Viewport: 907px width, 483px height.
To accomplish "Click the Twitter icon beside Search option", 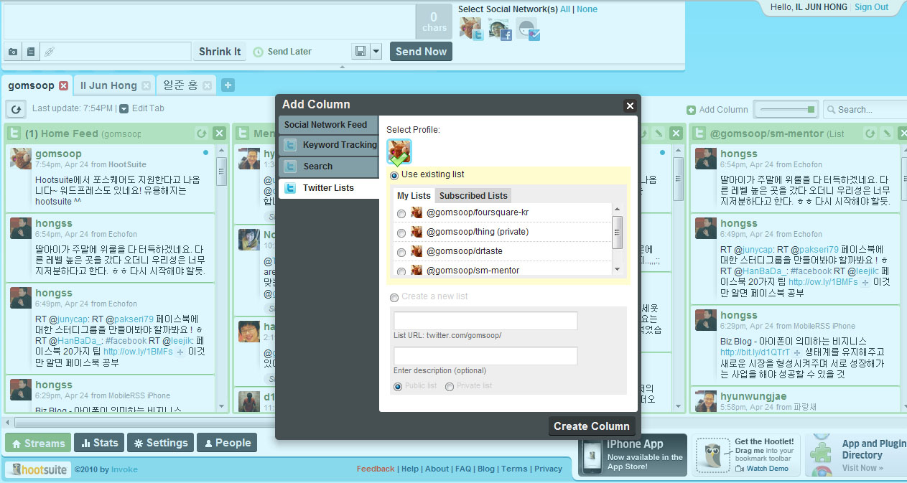I will (290, 167).
